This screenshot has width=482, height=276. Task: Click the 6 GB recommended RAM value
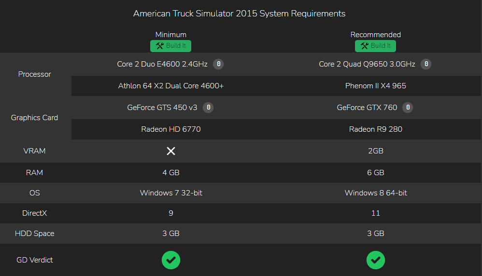[376, 173]
